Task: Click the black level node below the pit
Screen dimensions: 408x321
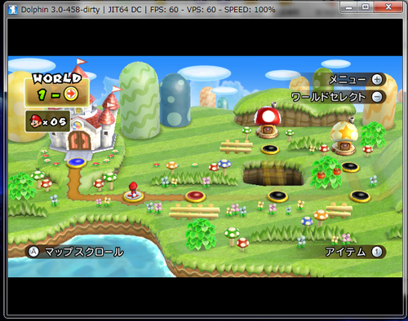Action: click(x=277, y=196)
